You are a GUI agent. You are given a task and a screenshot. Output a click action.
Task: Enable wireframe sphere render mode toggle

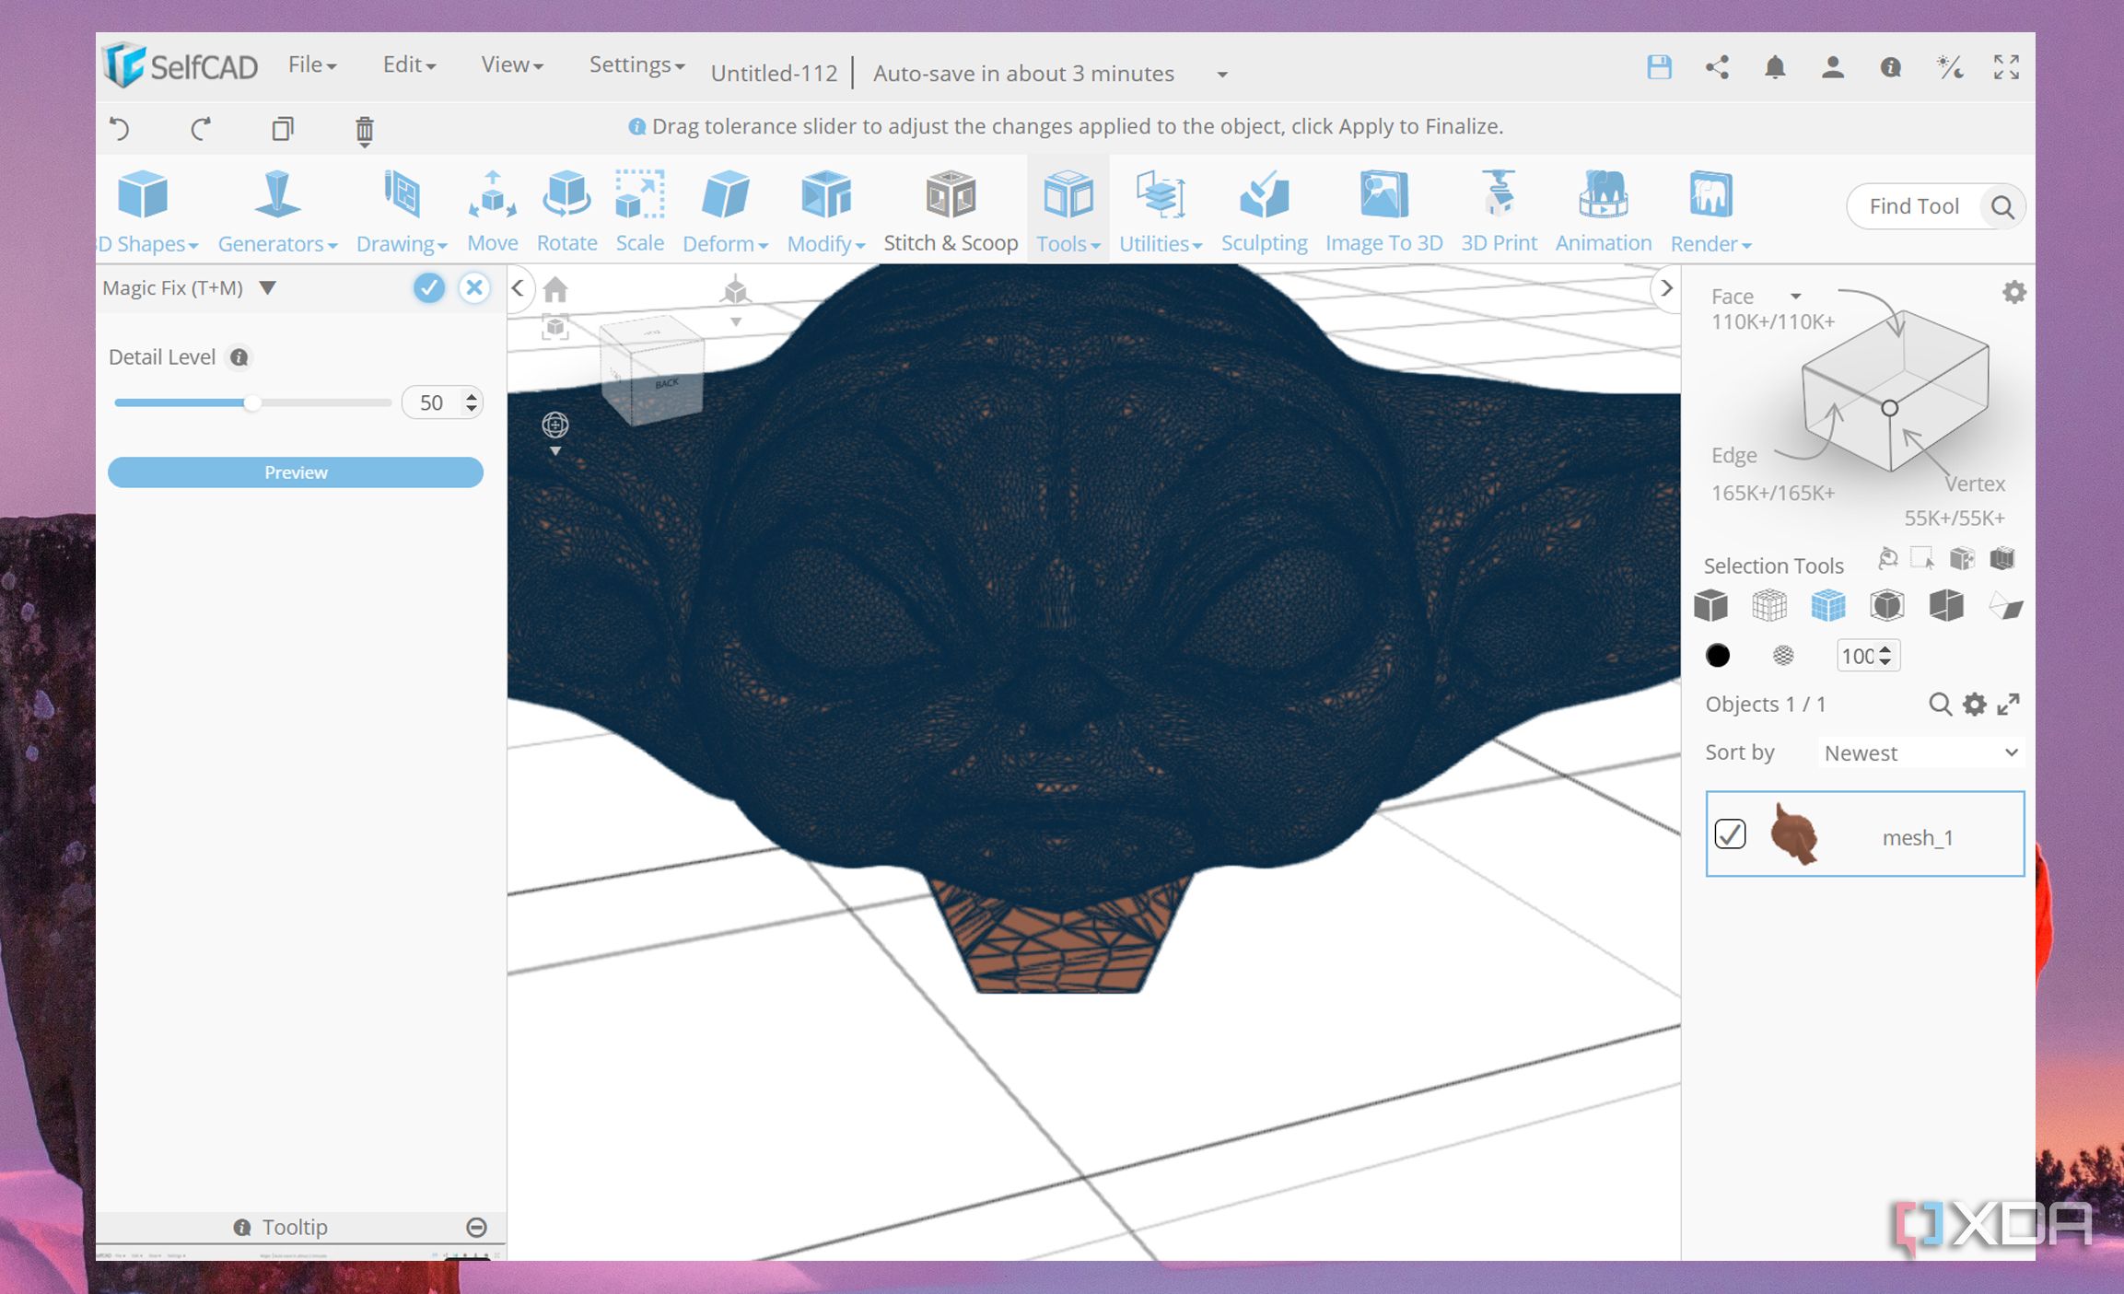(x=1783, y=656)
